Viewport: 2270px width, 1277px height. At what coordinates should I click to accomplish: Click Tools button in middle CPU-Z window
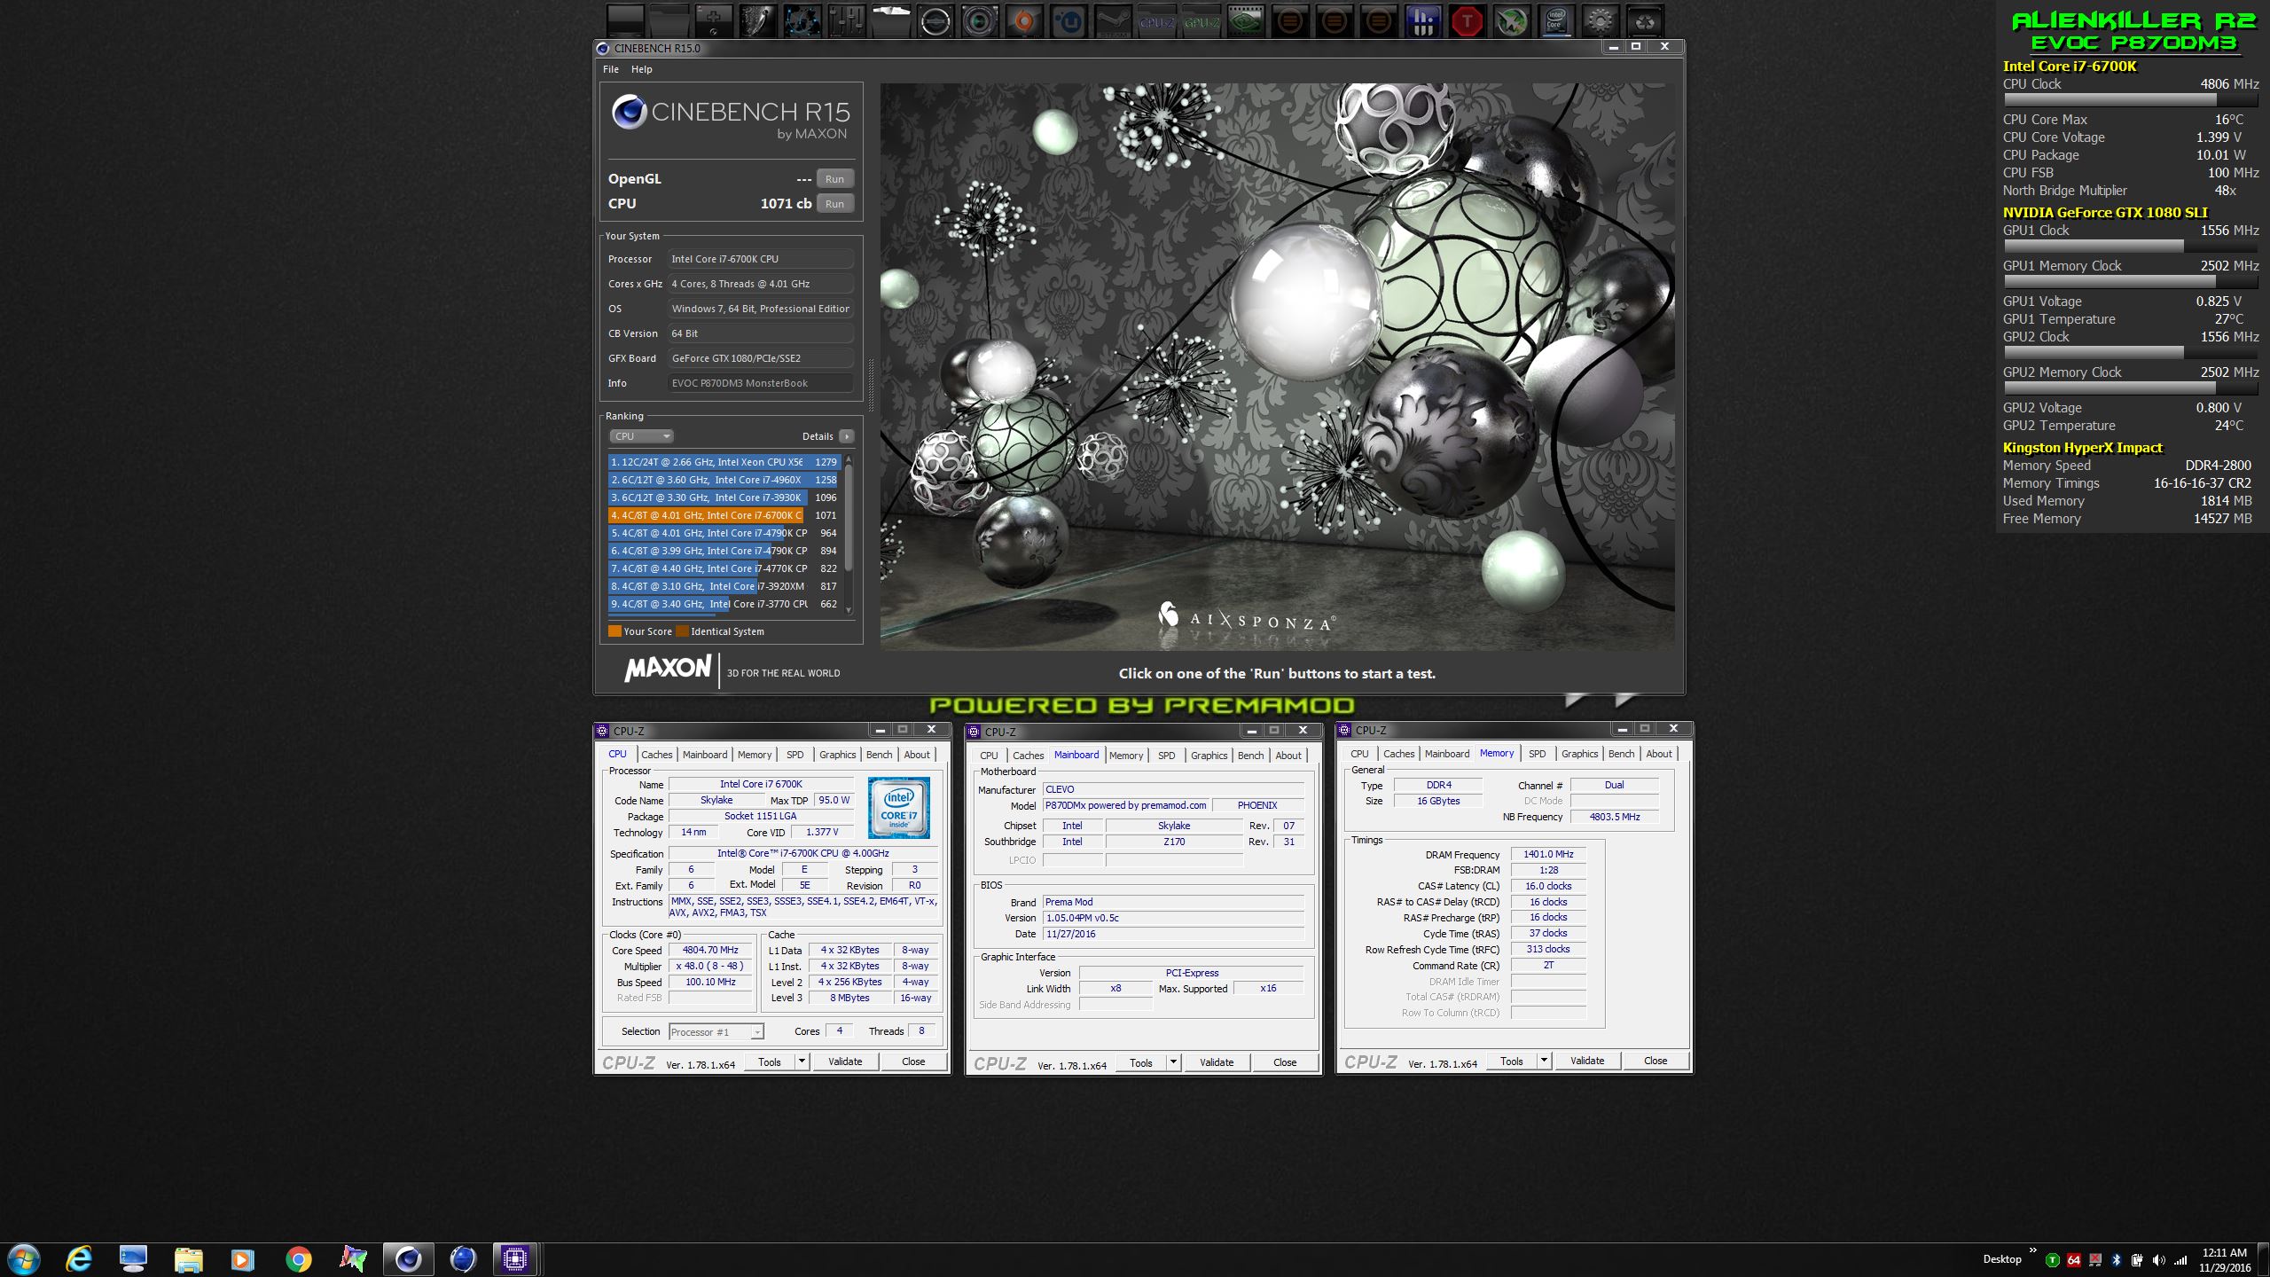coord(1141,1062)
